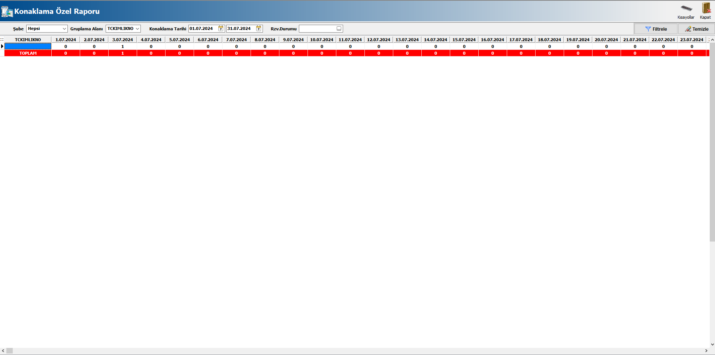This screenshot has height=355, width=715.
Task: Click vertical scrollbar up arrow
Action: click(x=712, y=39)
